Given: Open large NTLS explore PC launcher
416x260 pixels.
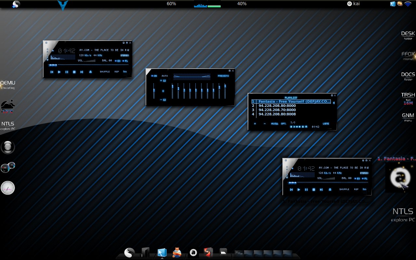Looking at the screenshot, I should (x=403, y=214).
